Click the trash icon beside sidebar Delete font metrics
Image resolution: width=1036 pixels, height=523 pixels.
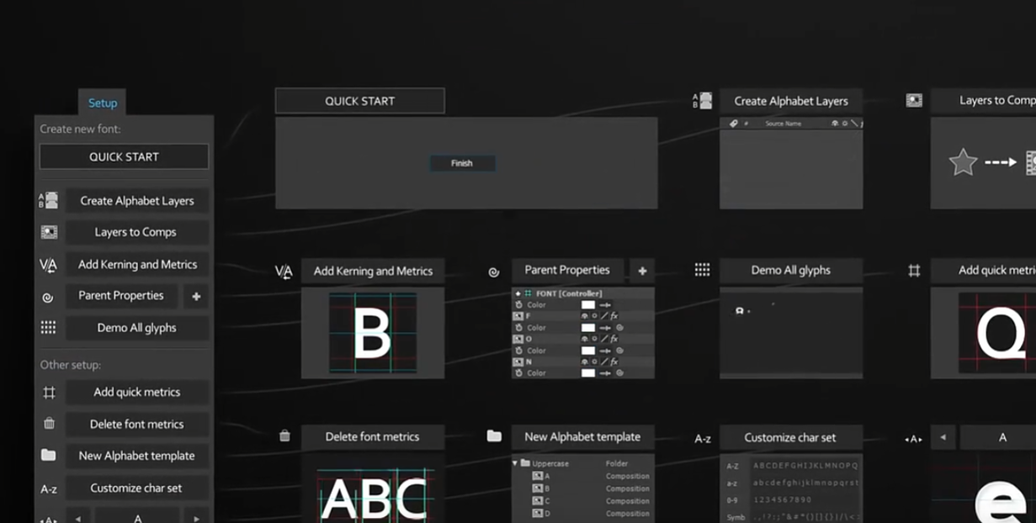[49, 424]
